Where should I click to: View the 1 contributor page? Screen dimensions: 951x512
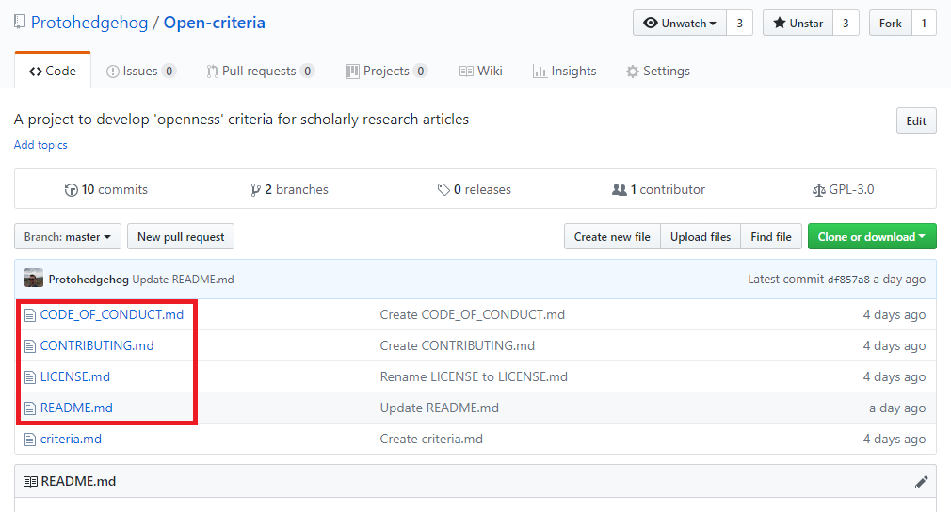659,190
